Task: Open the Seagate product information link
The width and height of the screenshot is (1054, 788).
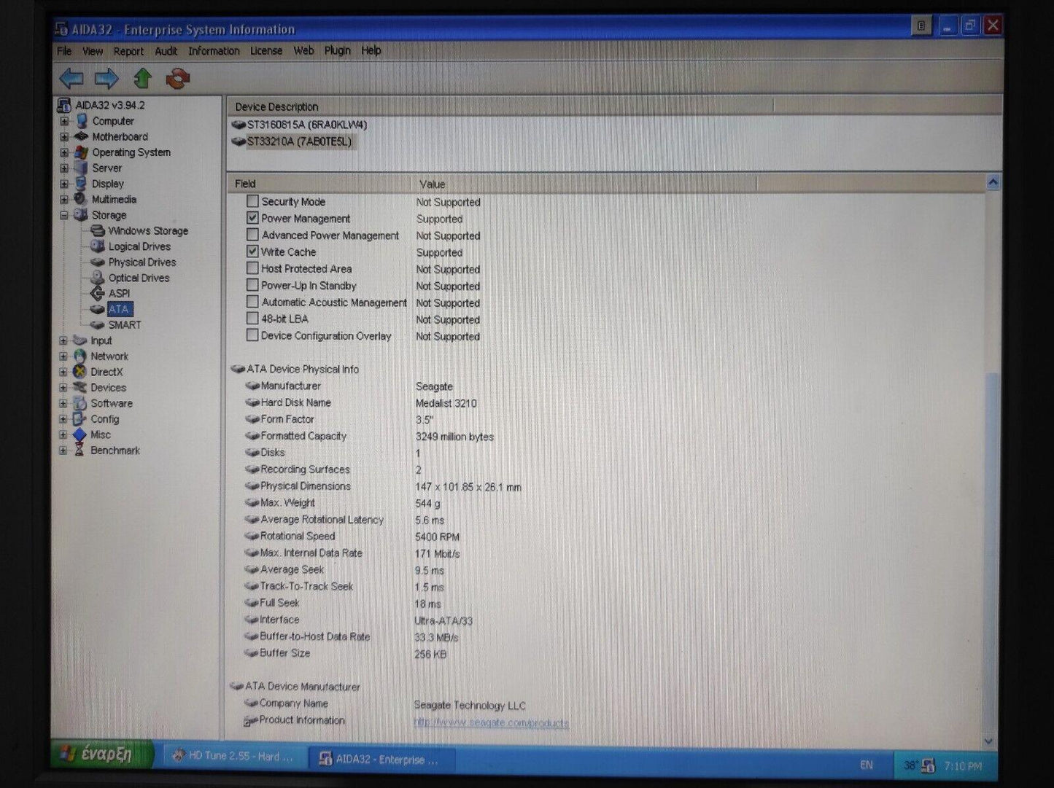Action: (x=491, y=722)
